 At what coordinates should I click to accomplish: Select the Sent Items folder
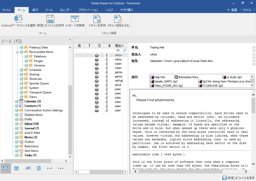[x=31, y=151]
